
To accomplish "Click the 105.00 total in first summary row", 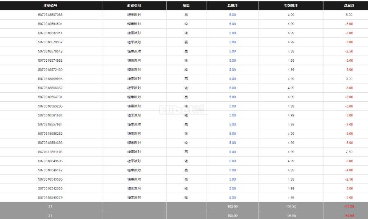I will [232, 207].
